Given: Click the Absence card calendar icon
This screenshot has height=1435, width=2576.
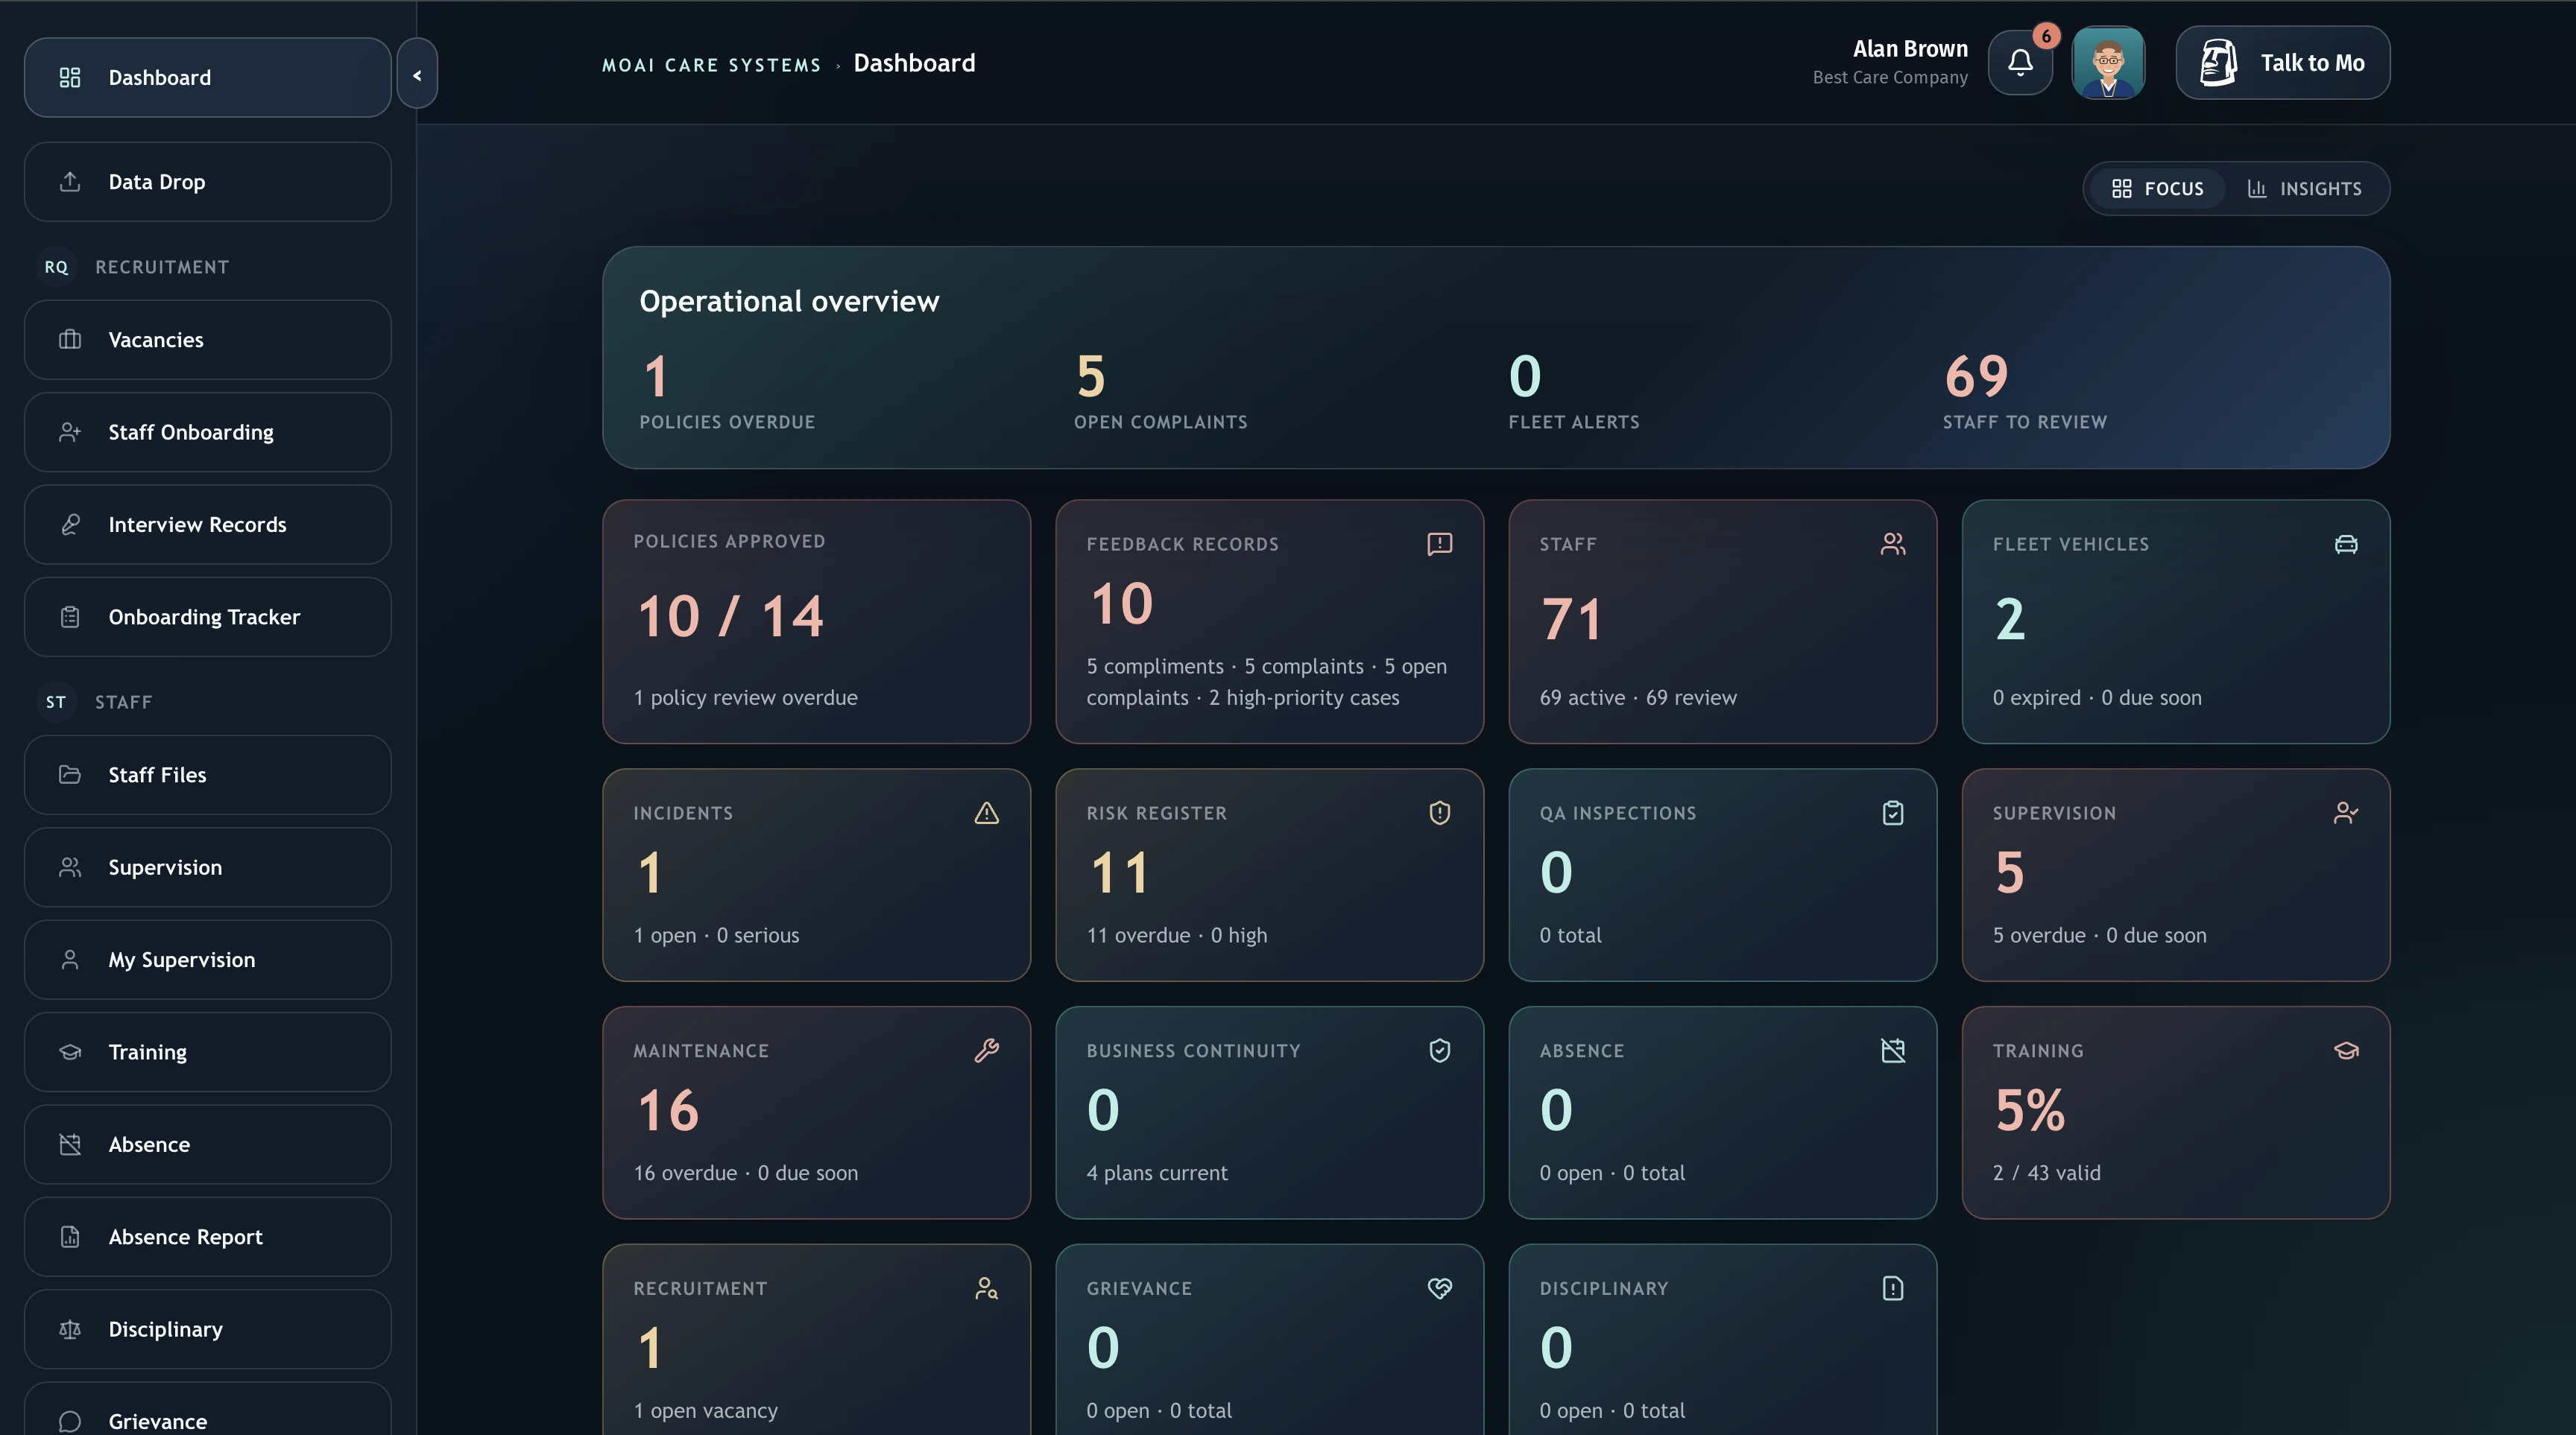Looking at the screenshot, I should tap(1893, 1051).
